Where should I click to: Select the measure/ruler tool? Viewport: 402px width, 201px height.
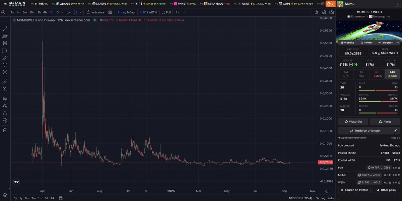pyautogui.click(x=5, y=81)
